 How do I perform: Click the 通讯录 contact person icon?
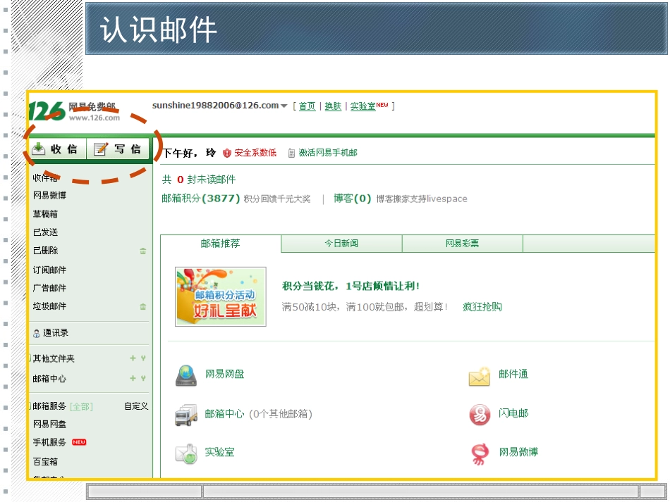coord(37,334)
